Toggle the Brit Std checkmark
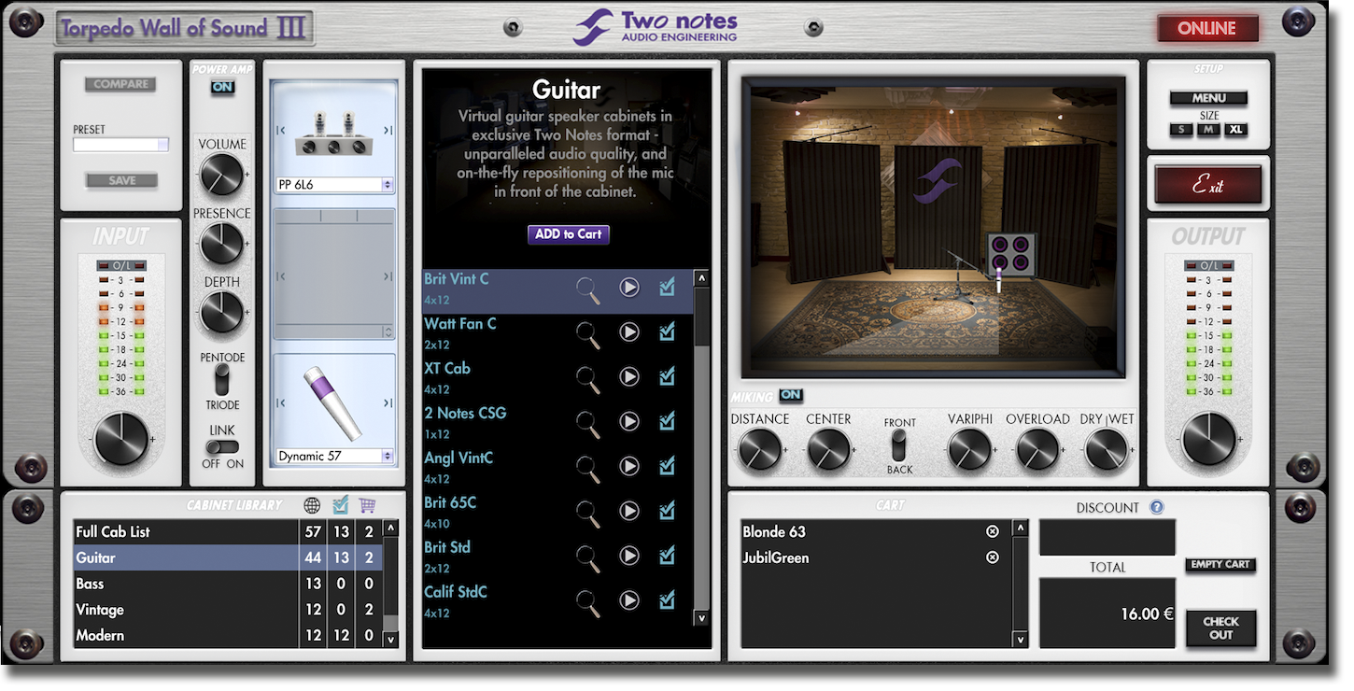1354x691 pixels. [667, 556]
